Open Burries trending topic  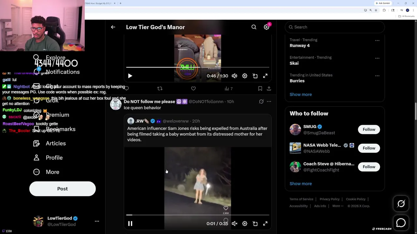coord(297,81)
